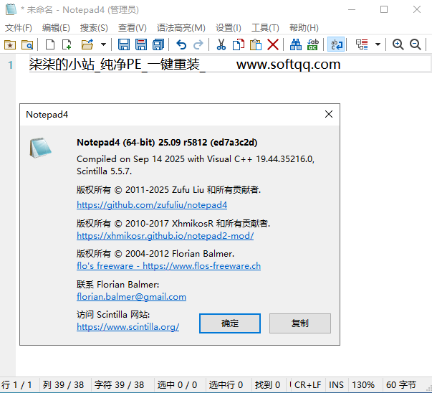This screenshot has width=432, height=393.
Task: Open the 编辑(E) menu
Action: (56, 27)
